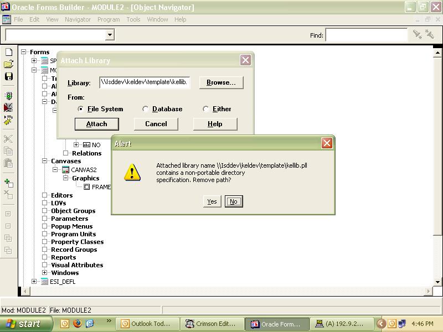Click No in the Alert dialog
The height and width of the screenshot is (332, 443).
pos(234,201)
